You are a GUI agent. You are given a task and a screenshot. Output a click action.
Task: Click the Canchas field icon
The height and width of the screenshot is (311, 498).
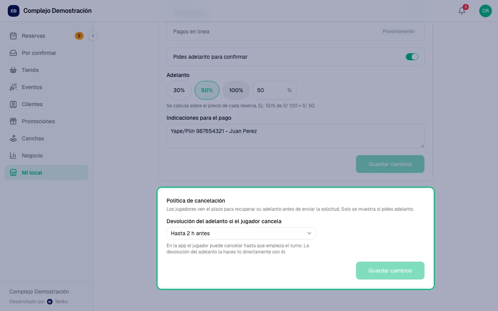[13, 138]
